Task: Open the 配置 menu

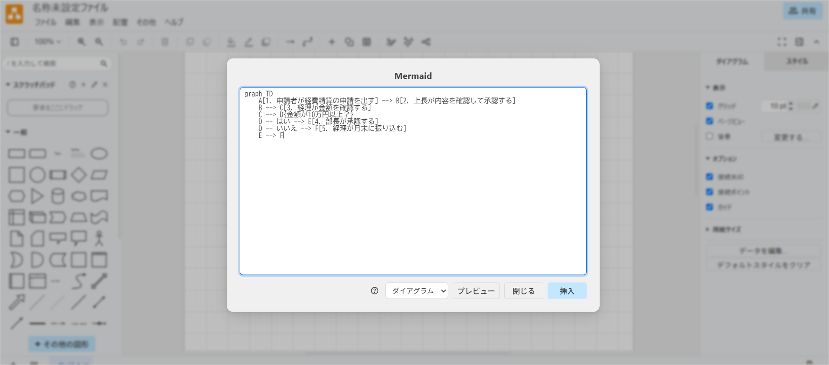Action: pos(120,22)
